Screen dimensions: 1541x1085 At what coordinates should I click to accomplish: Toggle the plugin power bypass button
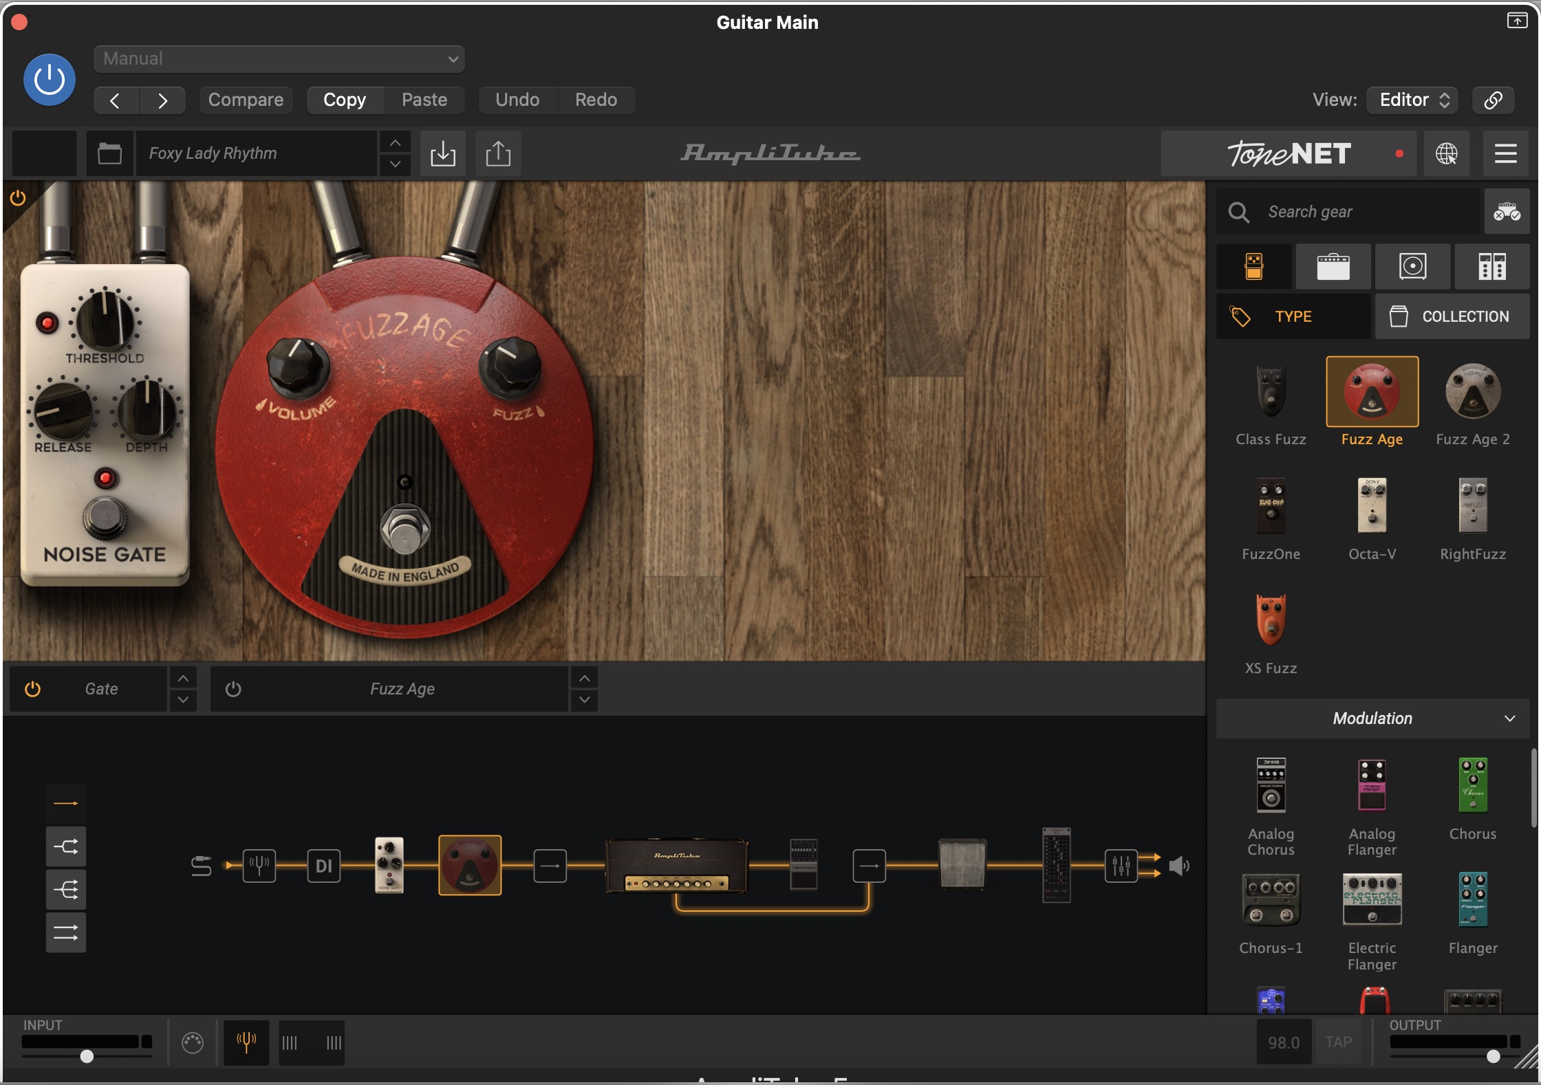point(49,80)
